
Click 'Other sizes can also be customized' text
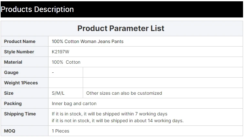124,93
